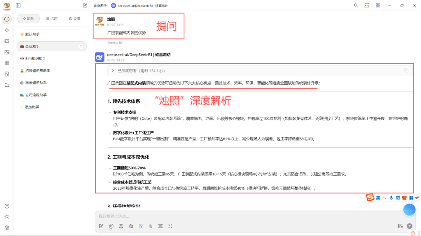Create a new topic from the top bar

[85, 5]
